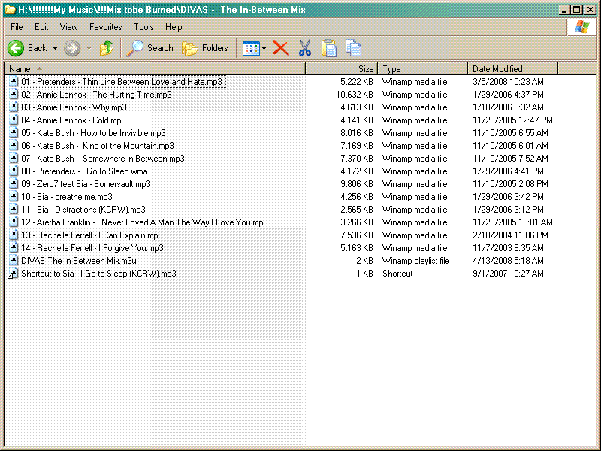Select '05 - Kate Bush - How to be Invisible.mp3'
Screen dimensions: 601x451
[x=93, y=133]
